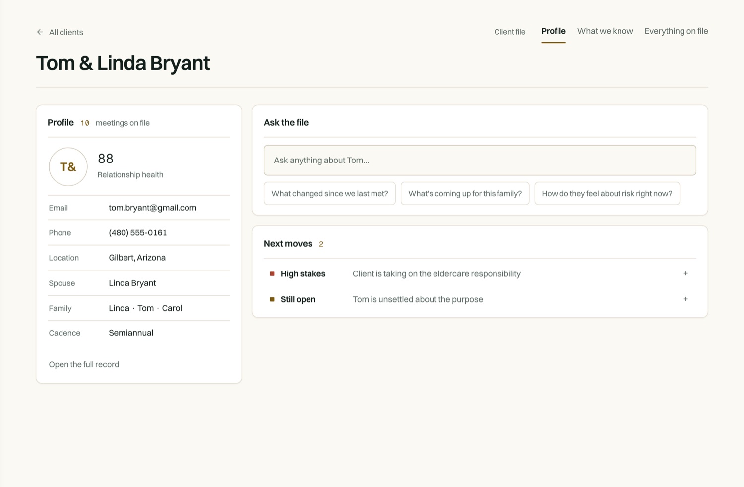Expand the Still open row via plus
Viewport: 744px width, 487px height.
pyautogui.click(x=685, y=299)
